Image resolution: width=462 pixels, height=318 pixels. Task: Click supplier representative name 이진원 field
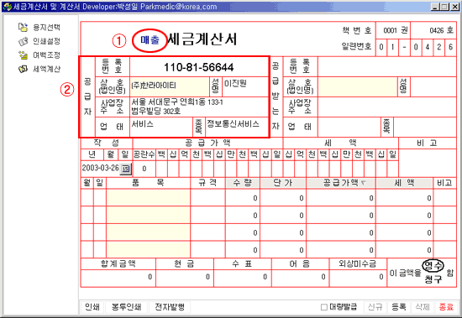(245, 86)
